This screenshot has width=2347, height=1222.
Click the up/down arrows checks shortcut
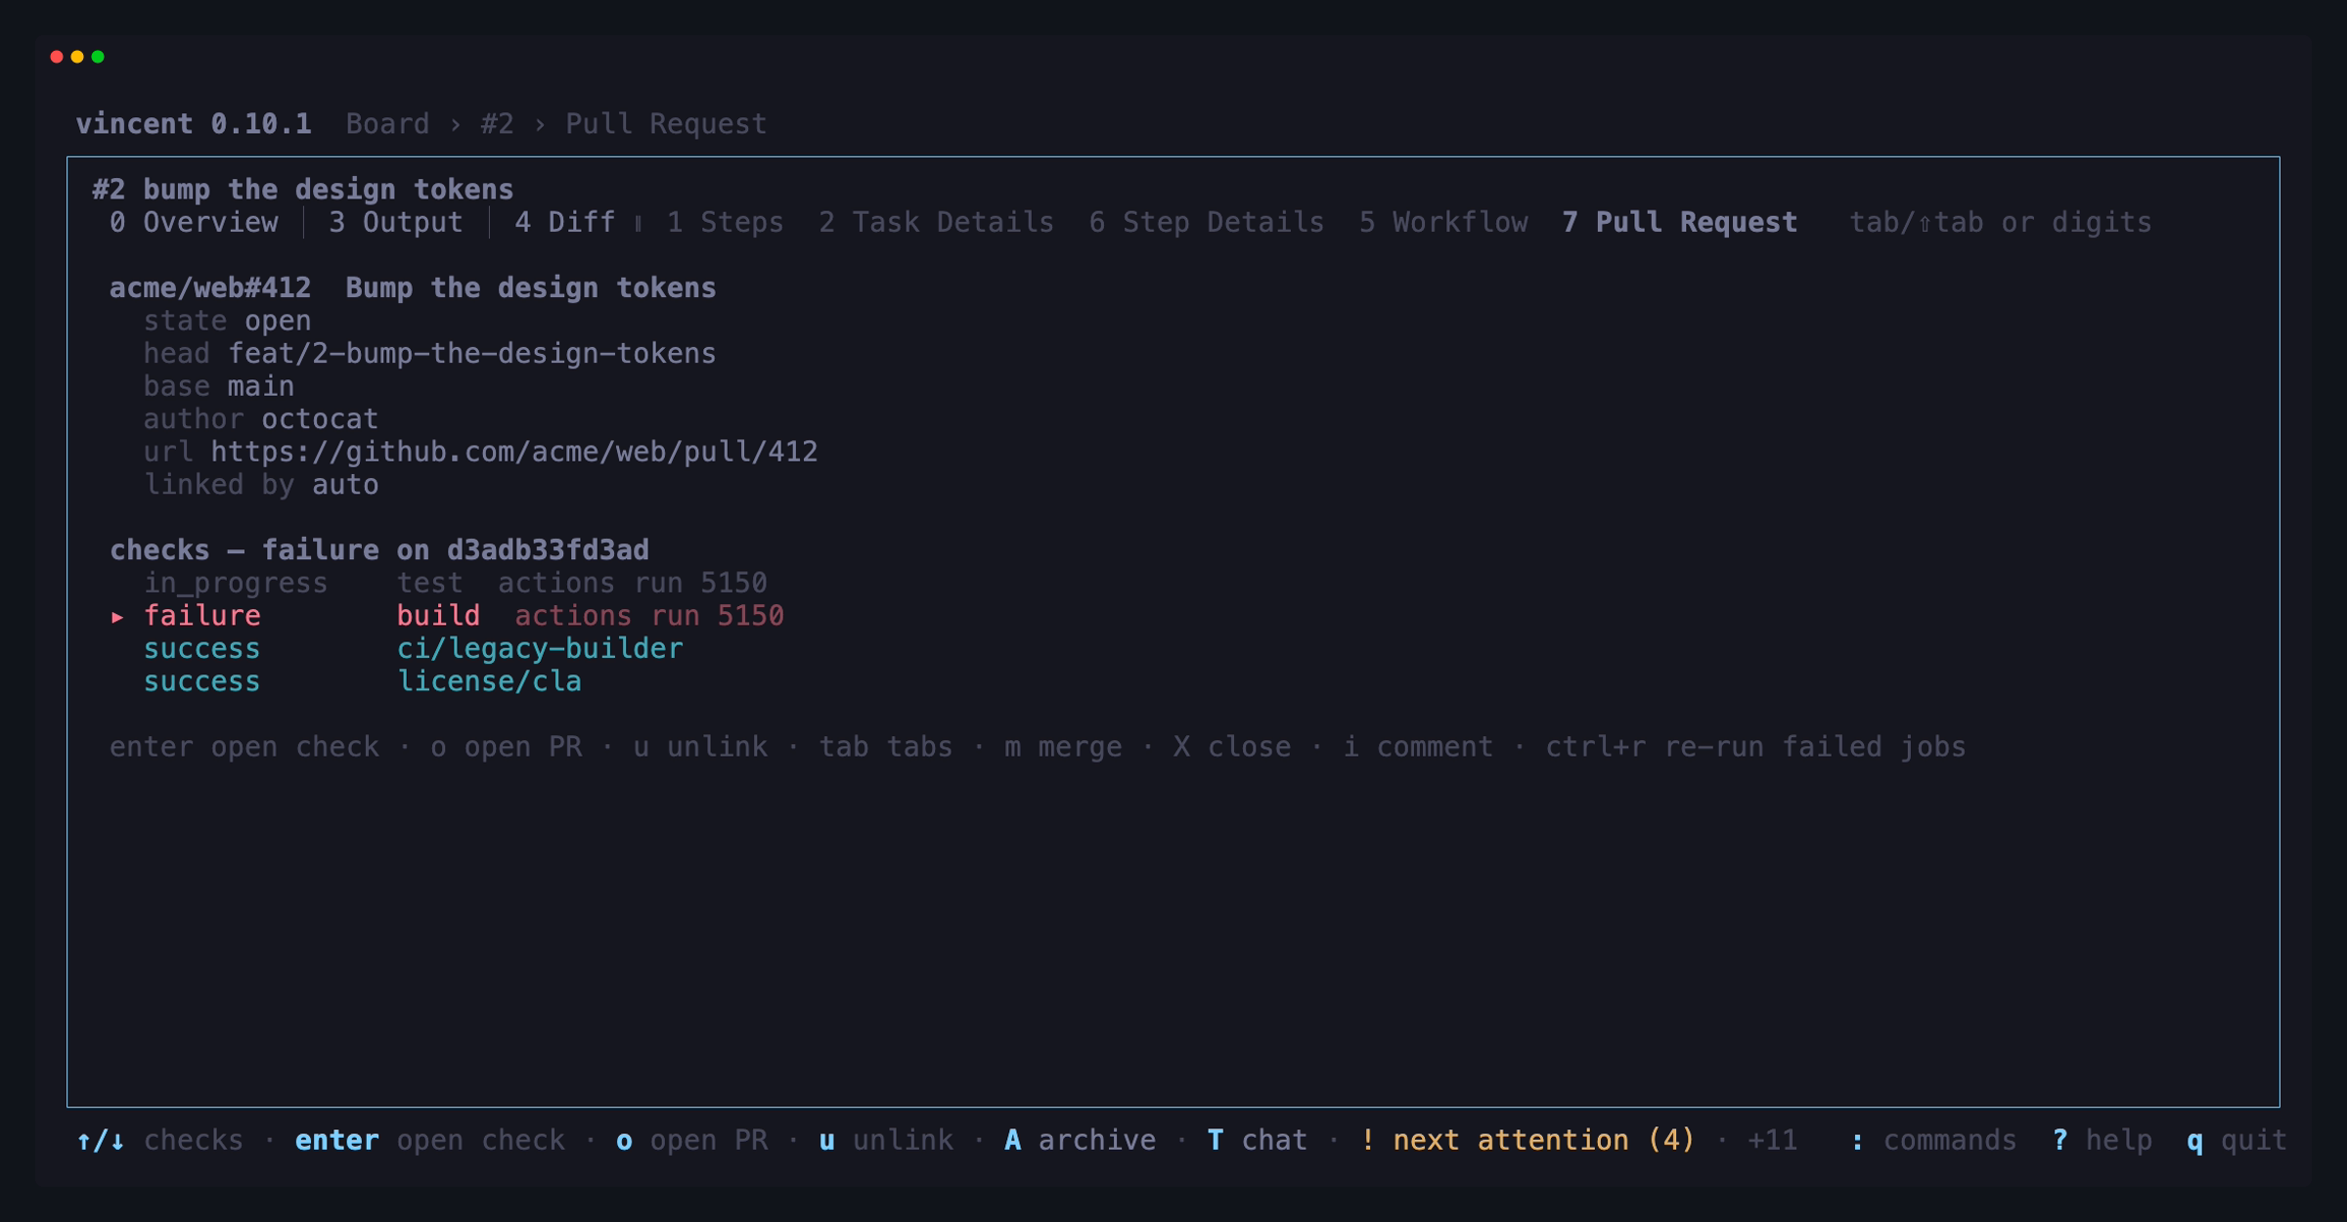pos(159,1141)
